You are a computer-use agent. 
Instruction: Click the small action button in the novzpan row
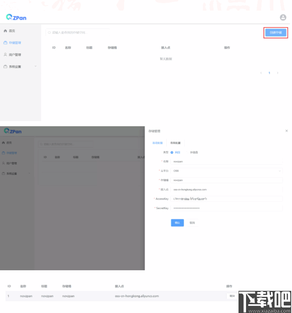pyautogui.click(x=232, y=296)
